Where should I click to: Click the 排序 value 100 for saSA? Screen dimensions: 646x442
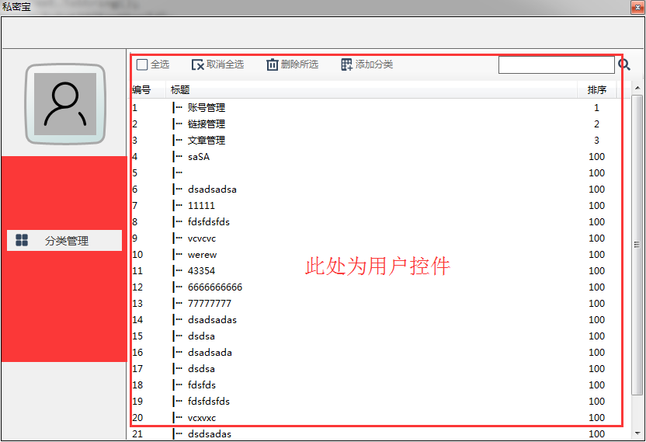coord(596,157)
